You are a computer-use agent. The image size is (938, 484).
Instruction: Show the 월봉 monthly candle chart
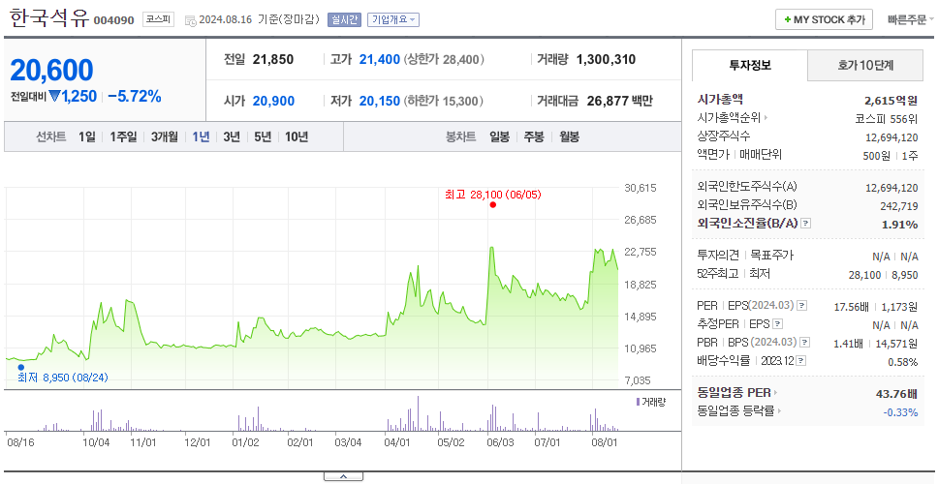pyautogui.click(x=569, y=136)
